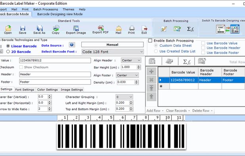Click the Data Source help icon

72,45
